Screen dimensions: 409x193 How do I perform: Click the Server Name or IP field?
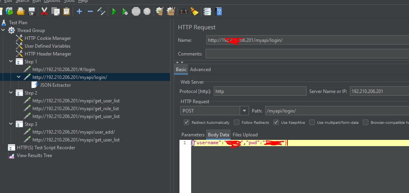[x=380, y=91]
